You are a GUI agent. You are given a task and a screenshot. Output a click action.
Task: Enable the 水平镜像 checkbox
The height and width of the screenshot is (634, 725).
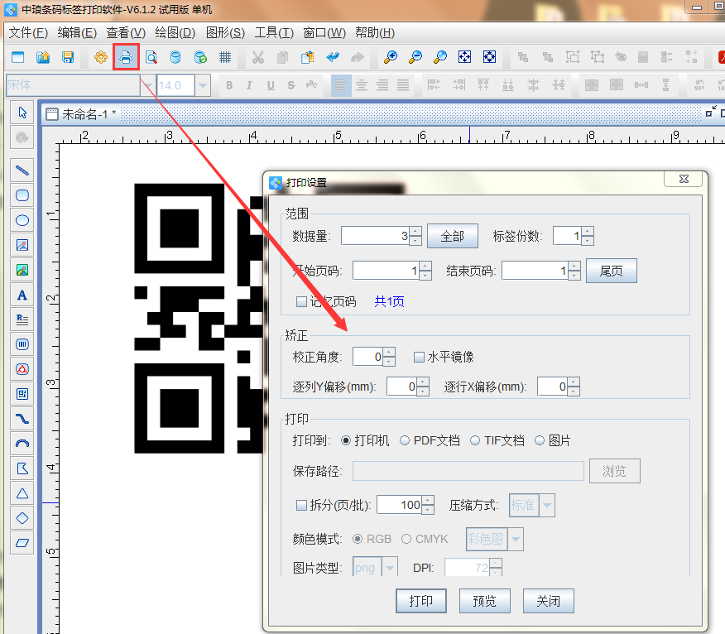click(420, 357)
